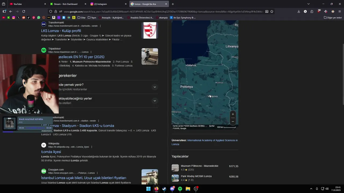Open the Pinterest bookmark icon

(x=34, y=18)
